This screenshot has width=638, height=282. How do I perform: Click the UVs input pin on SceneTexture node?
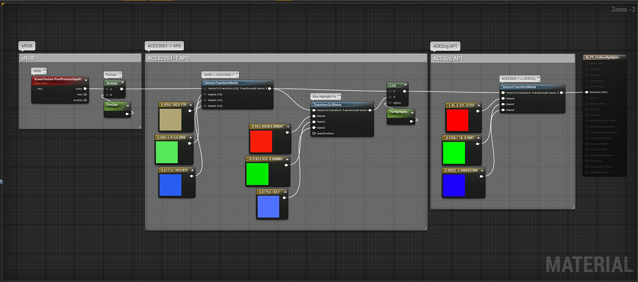pyautogui.click(x=34, y=89)
